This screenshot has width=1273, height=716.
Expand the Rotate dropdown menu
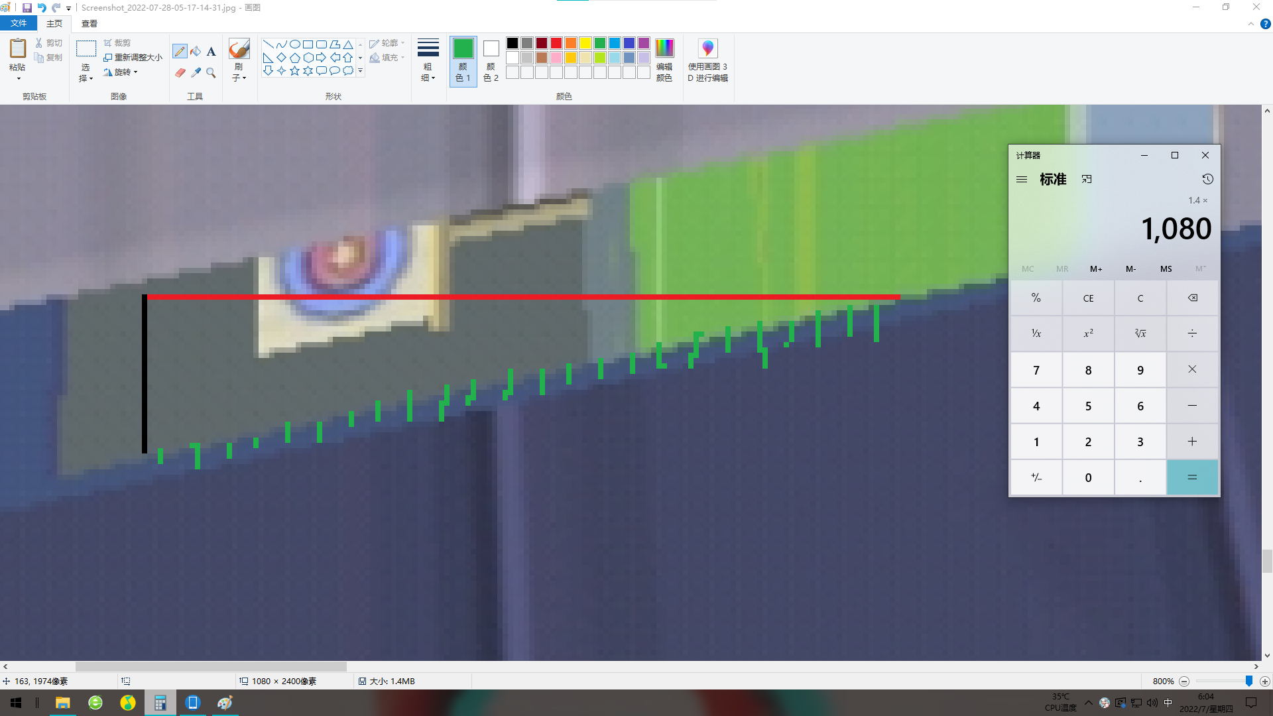[x=121, y=72]
